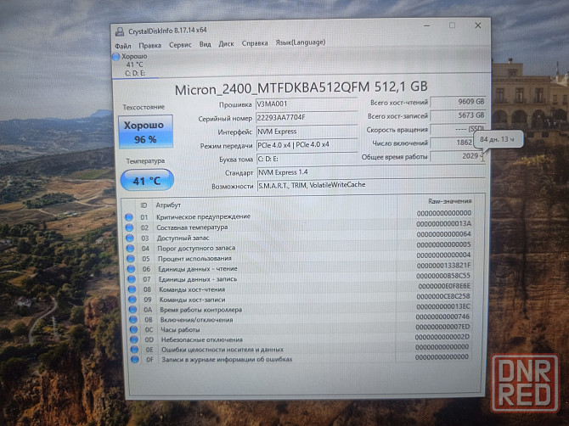The image size is (569, 426).
Task: Click raw value 00000000000746
Action: [442, 317]
